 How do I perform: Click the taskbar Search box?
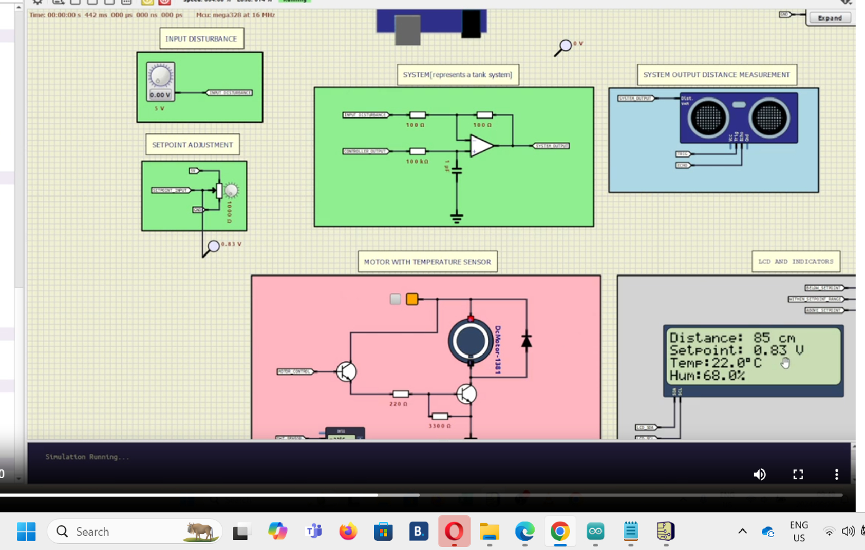pos(134,532)
